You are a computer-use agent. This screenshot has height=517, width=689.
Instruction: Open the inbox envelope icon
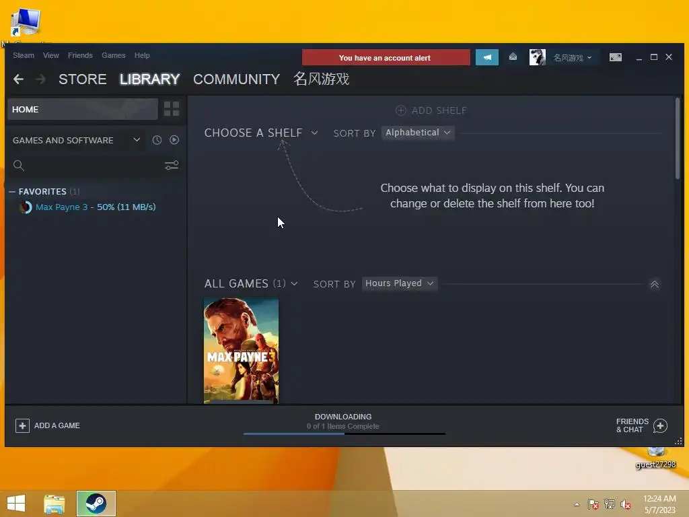[x=513, y=57]
